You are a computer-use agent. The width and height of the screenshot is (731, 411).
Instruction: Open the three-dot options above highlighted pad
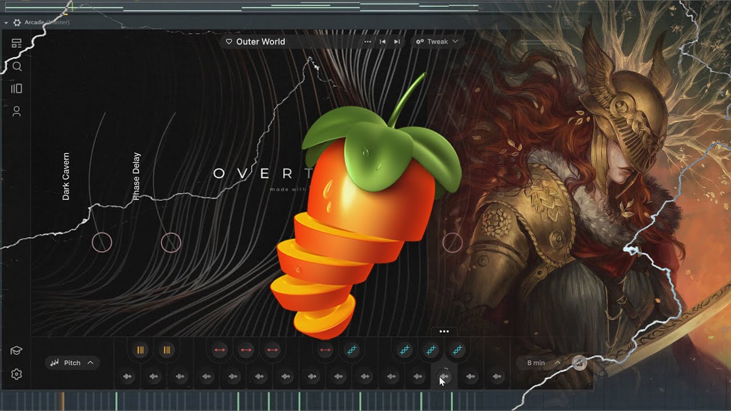tap(444, 331)
